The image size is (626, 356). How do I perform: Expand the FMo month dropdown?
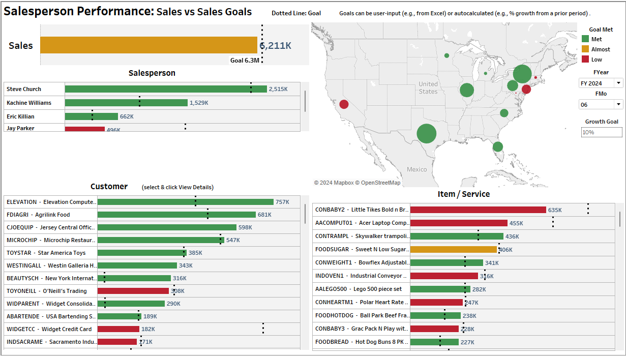tap(601, 104)
